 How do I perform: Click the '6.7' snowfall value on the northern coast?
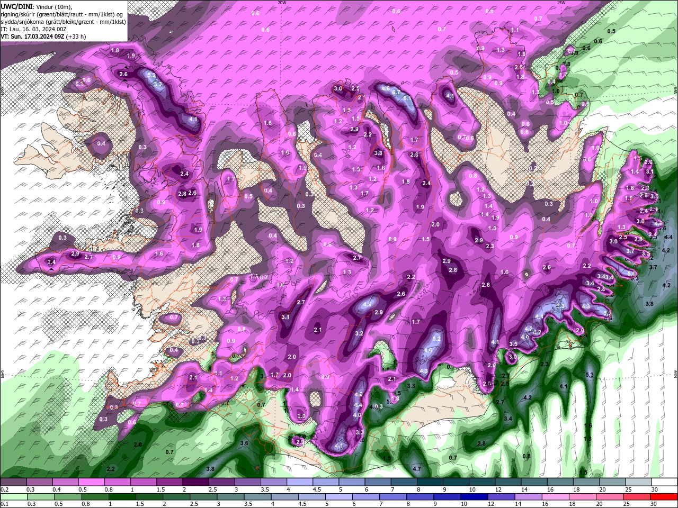pyautogui.click(x=396, y=92)
